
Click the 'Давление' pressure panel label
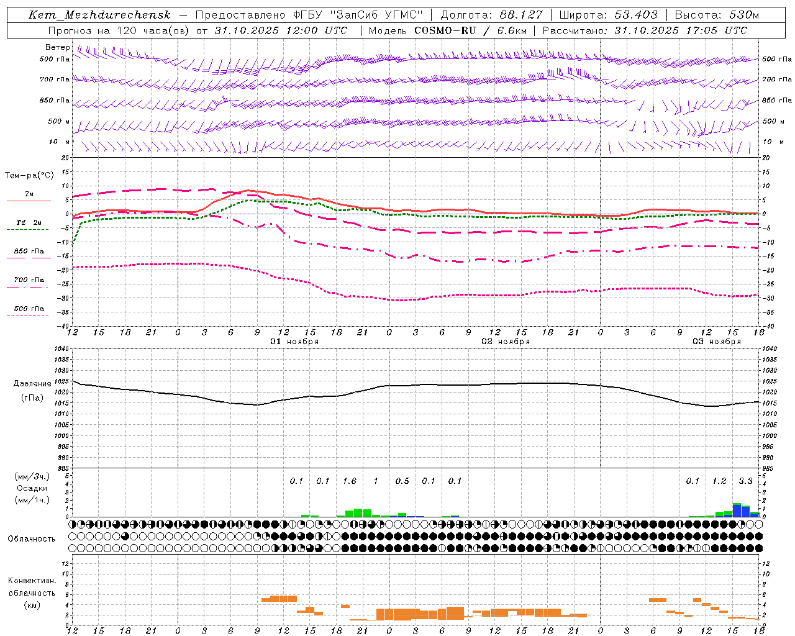click(x=32, y=384)
